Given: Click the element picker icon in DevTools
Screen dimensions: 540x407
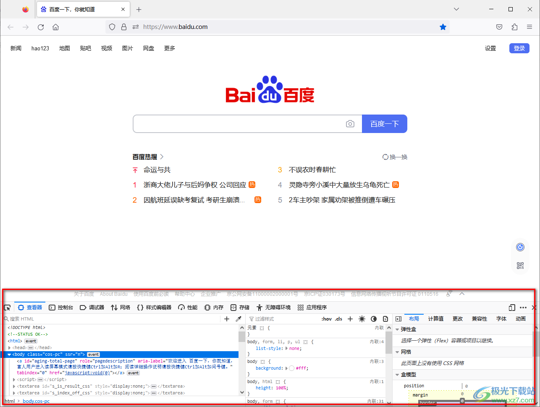Looking at the screenshot, I should [7, 308].
